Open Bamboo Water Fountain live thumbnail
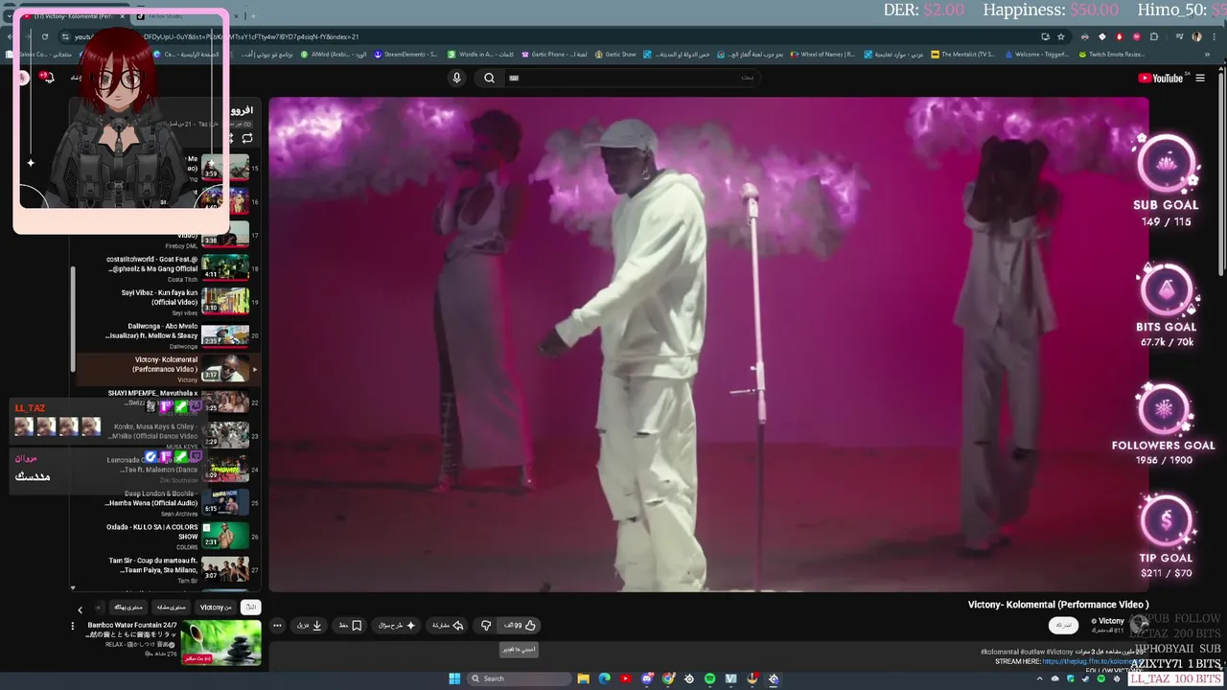The image size is (1227, 690). (x=221, y=643)
